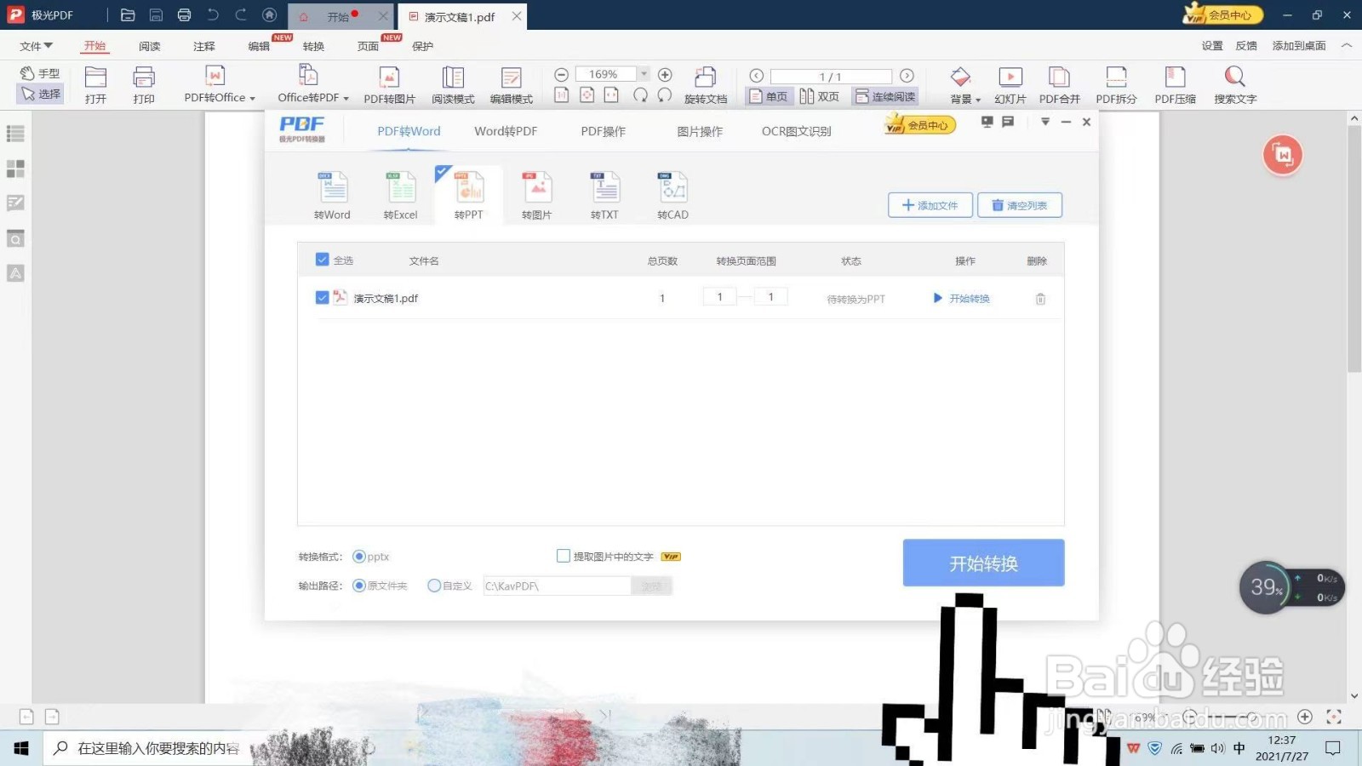Toggle the 全选 select-all checkbox
The height and width of the screenshot is (766, 1362).
322,260
